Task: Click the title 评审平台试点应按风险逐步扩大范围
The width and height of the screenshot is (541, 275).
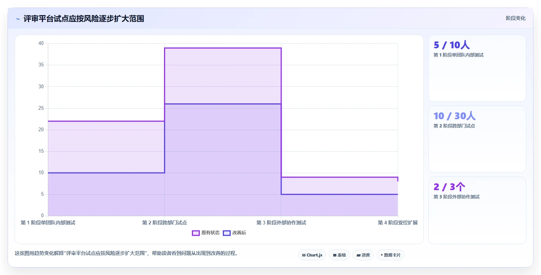Action: [x=84, y=18]
